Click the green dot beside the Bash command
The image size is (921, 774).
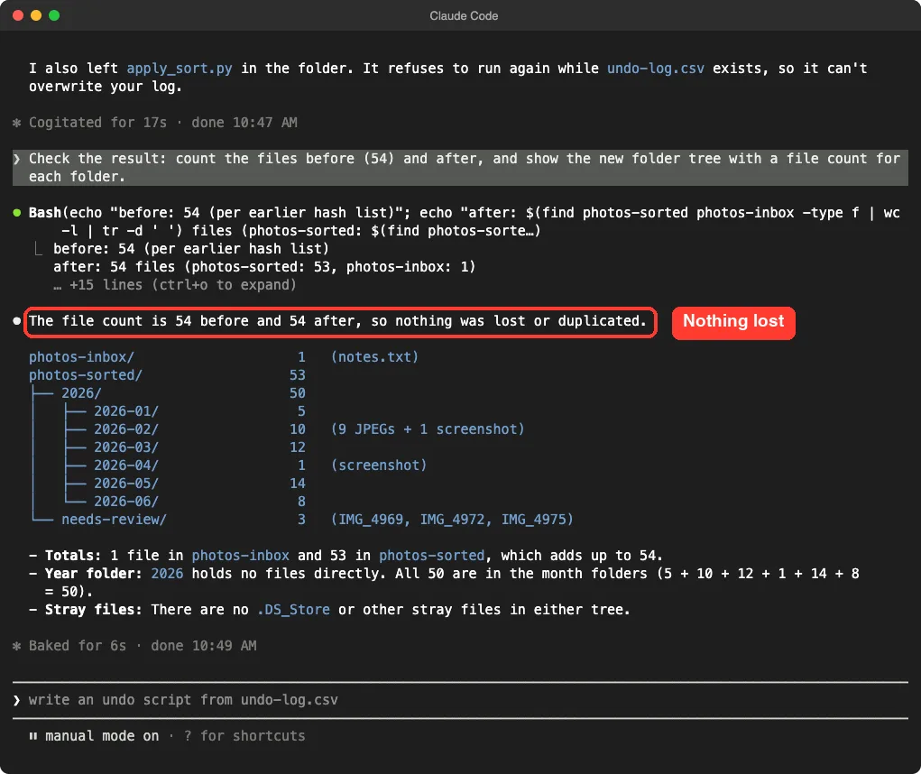(17, 213)
